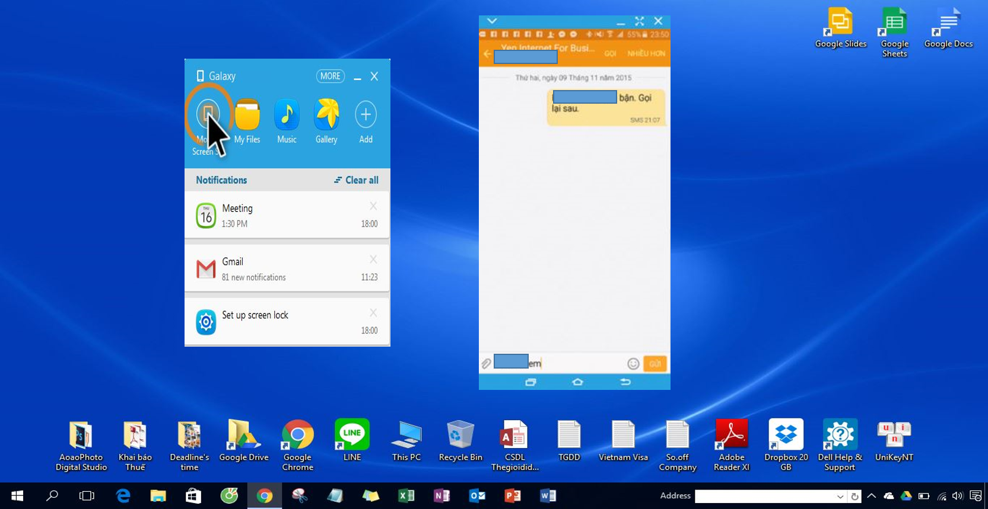The height and width of the screenshot is (509, 988).
Task: Open Google Docs desktop shortcut
Action: point(948,28)
